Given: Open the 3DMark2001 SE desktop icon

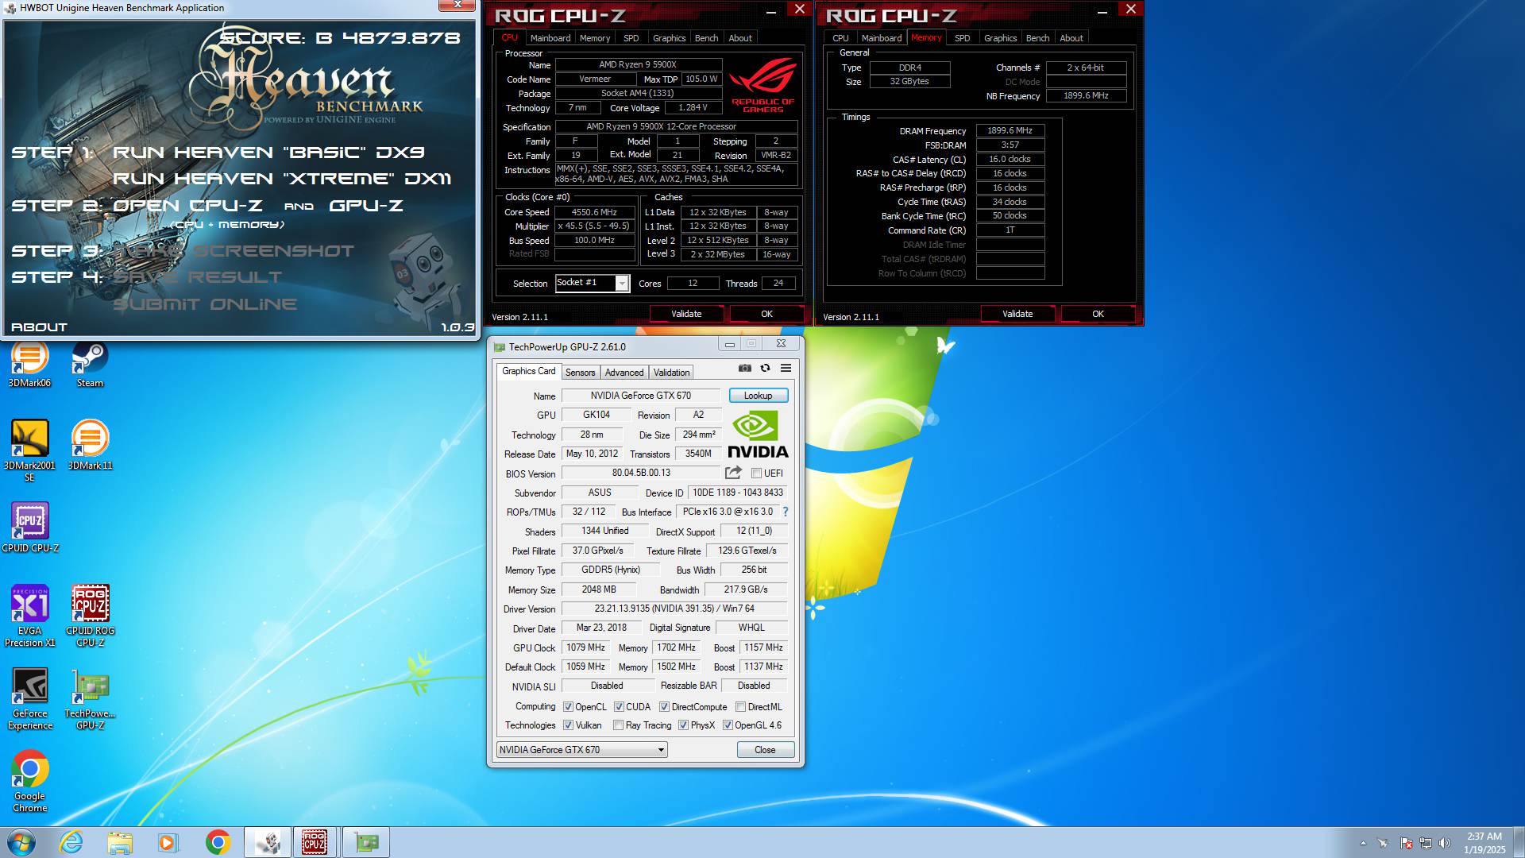Looking at the screenshot, I should 29,450.
